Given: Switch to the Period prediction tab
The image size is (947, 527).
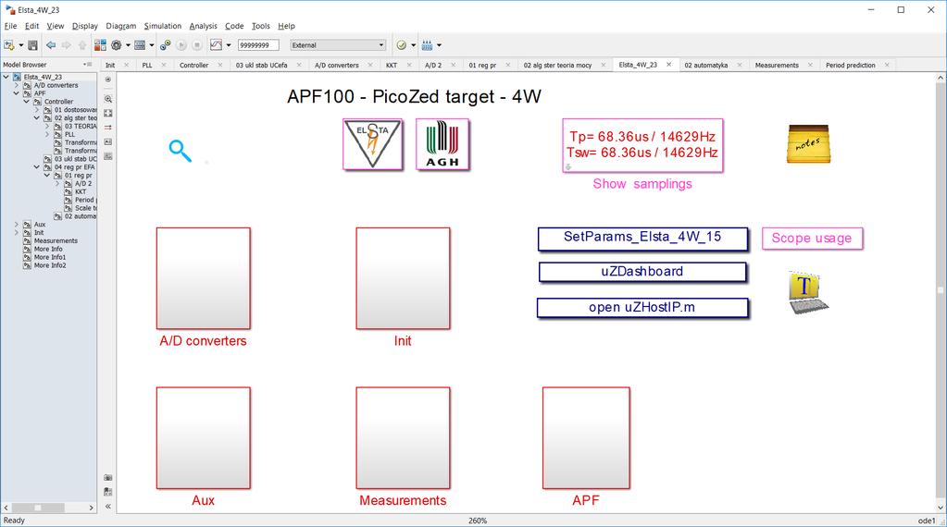Looking at the screenshot, I should (851, 65).
